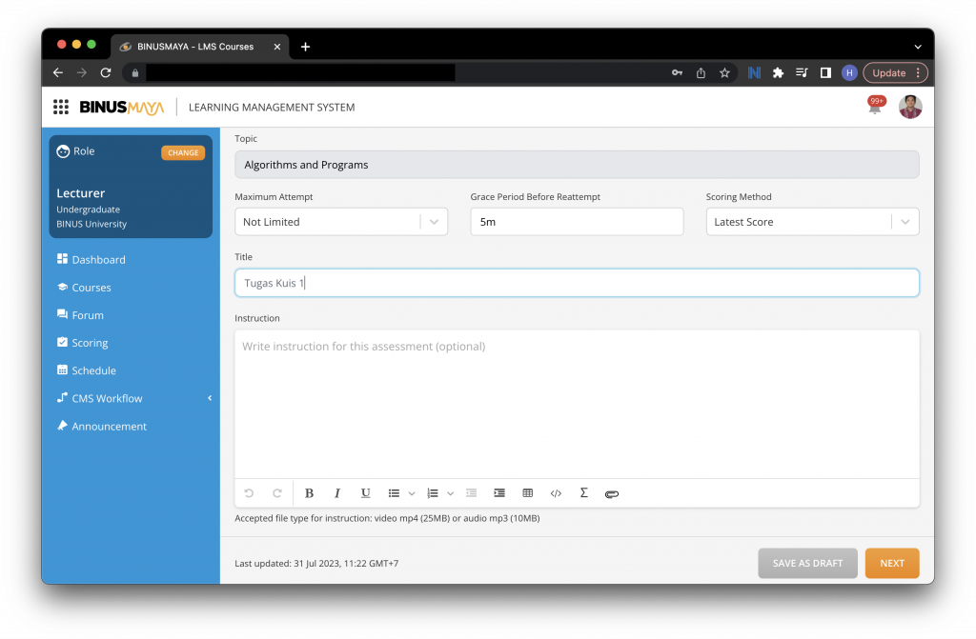Open the Scoring Method dropdown
The width and height of the screenshot is (976, 639).
[812, 222]
